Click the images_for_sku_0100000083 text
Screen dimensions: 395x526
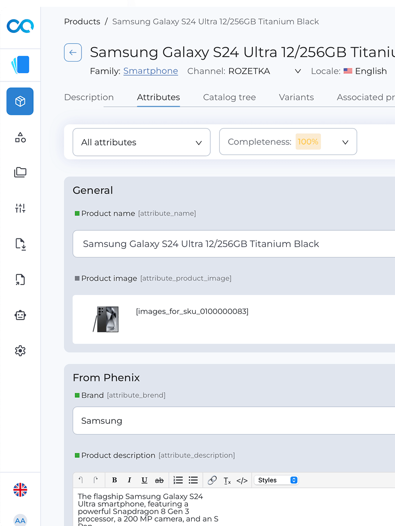[x=192, y=311]
